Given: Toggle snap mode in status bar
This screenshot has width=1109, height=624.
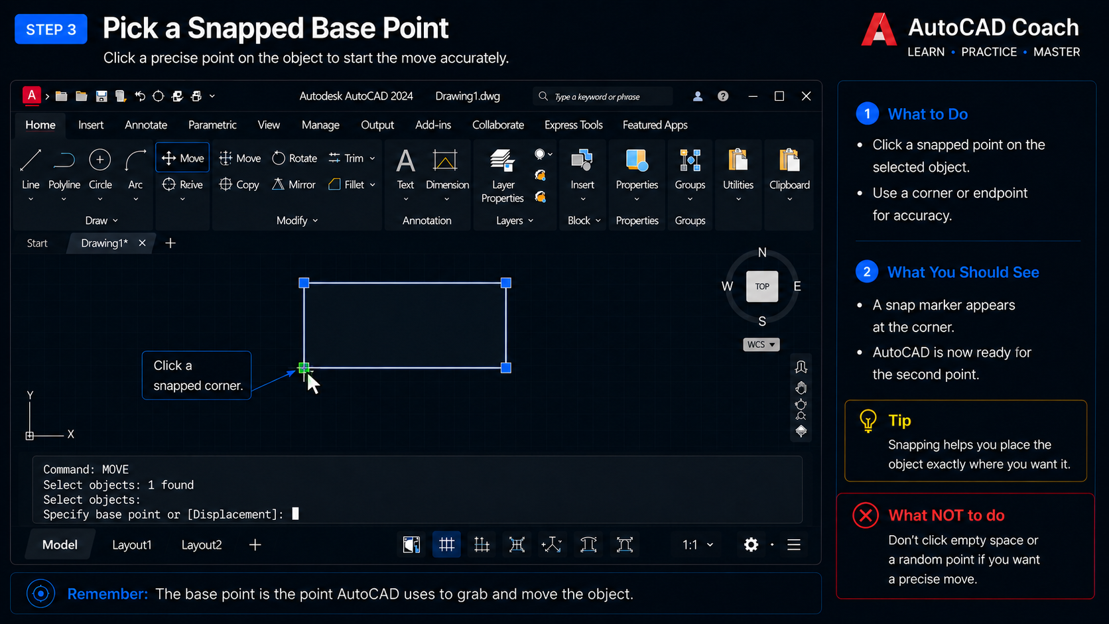Looking at the screenshot, I should [482, 544].
